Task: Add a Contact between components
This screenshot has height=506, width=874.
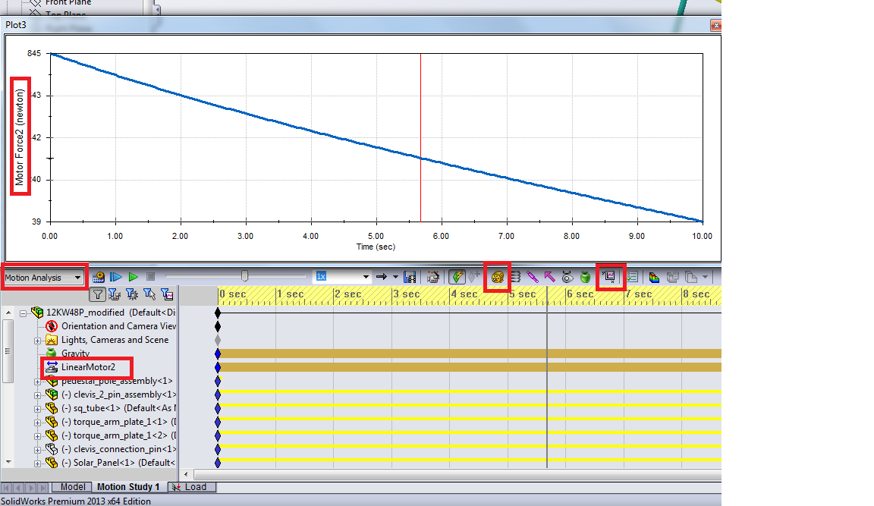Action: click(566, 278)
